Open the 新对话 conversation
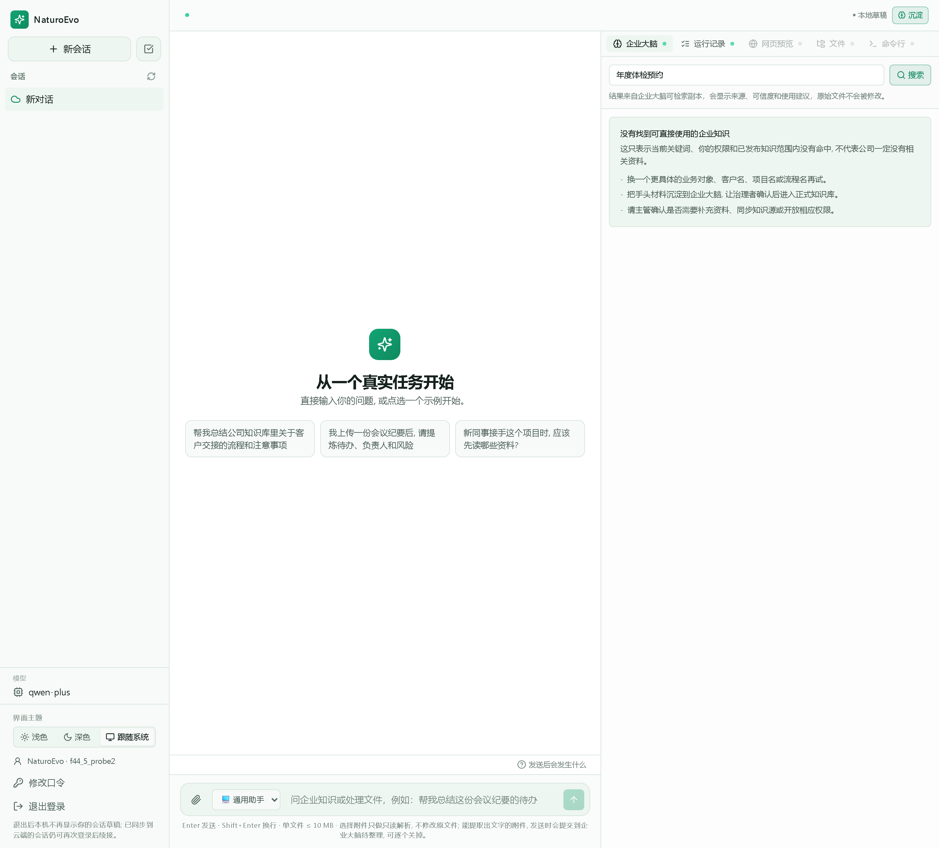The image size is (939, 848). (x=84, y=99)
